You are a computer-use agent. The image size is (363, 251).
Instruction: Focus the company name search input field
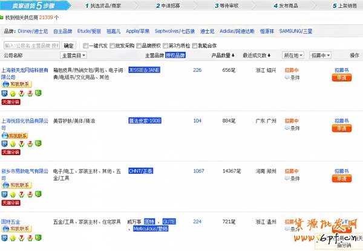[31, 45]
